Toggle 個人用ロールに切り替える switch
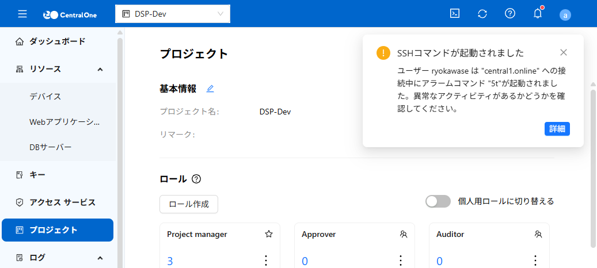 [x=438, y=201]
